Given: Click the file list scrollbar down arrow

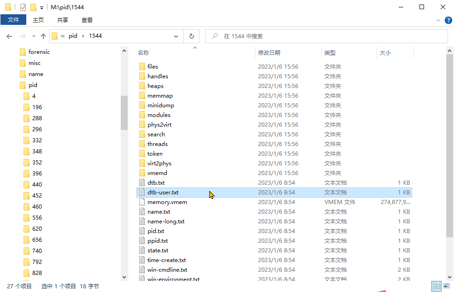Looking at the screenshot, I should click(449, 277).
